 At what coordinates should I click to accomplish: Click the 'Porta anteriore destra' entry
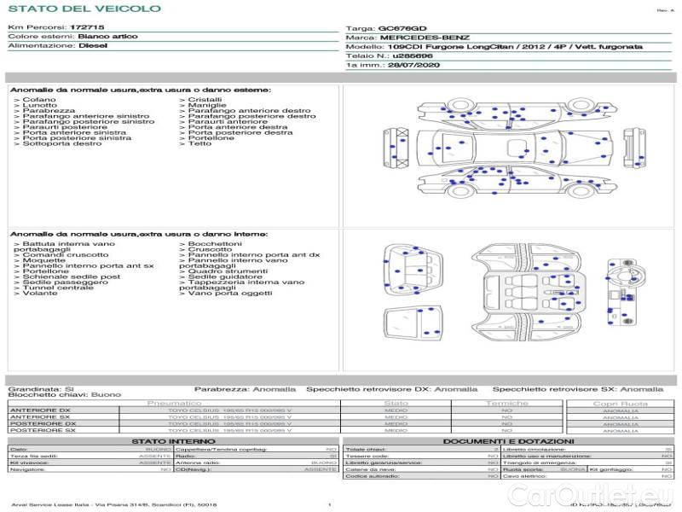[233, 127]
